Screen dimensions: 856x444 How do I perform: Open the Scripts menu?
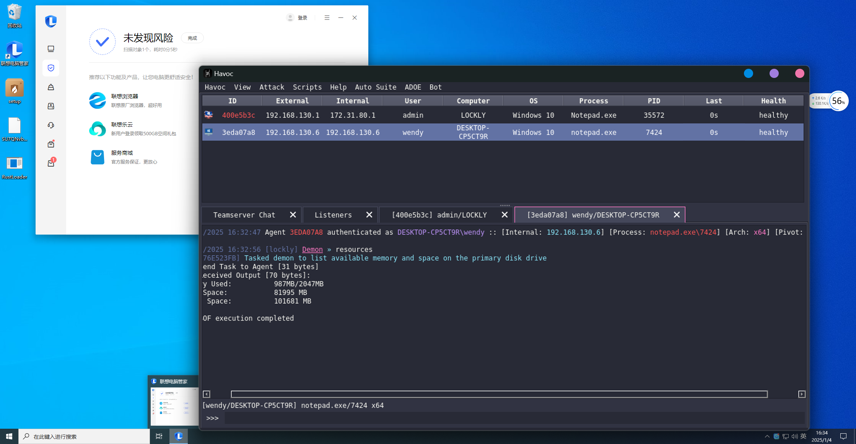tap(307, 87)
